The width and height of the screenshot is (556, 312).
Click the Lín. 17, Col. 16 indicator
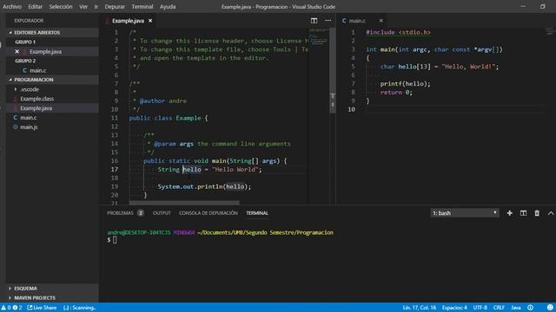419,308
